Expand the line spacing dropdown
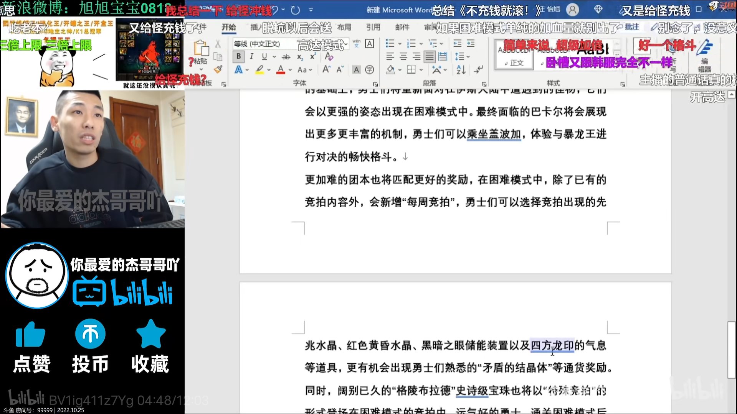The width and height of the screenshot is (737, 414). coord(468,57)
